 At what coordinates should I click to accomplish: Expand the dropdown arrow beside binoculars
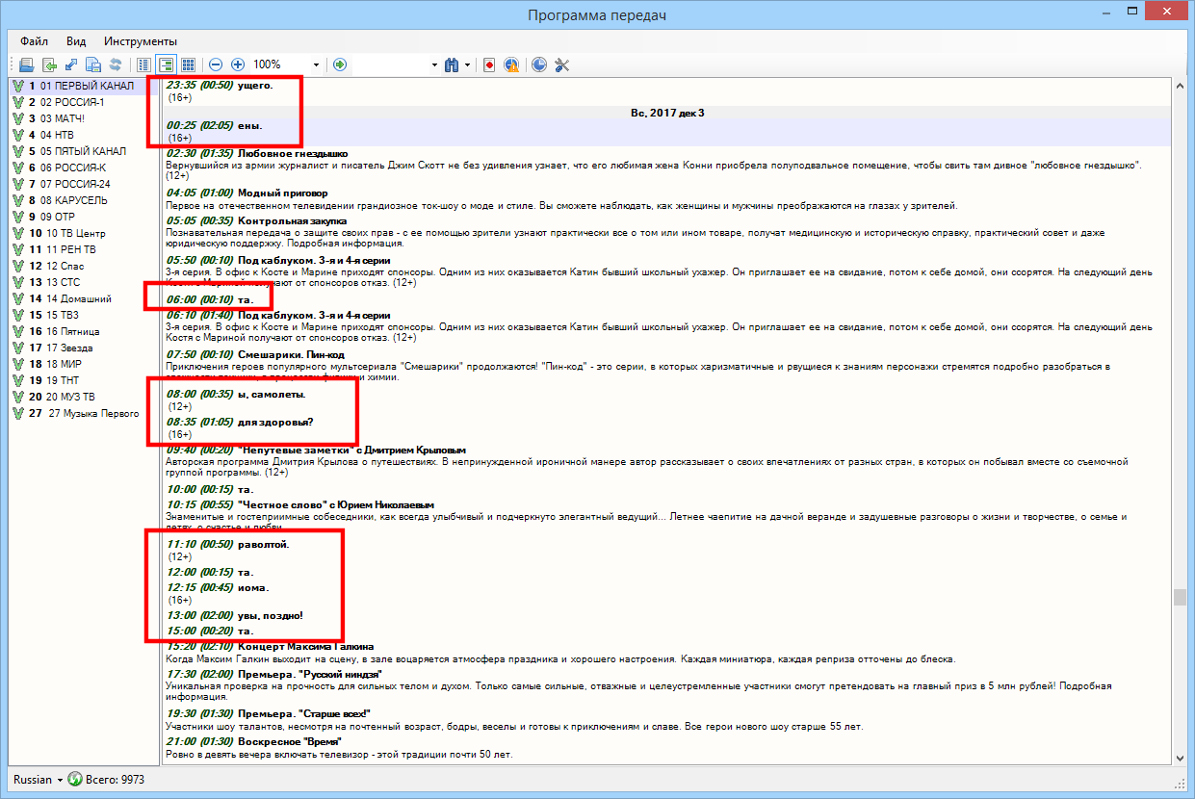pos(468,64)
